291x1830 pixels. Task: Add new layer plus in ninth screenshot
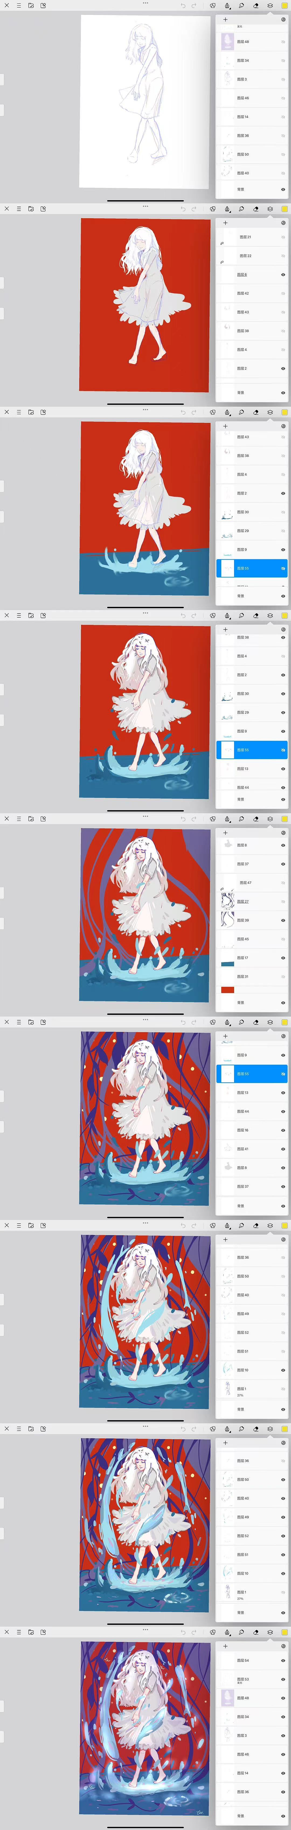[x=226, y=1646]
